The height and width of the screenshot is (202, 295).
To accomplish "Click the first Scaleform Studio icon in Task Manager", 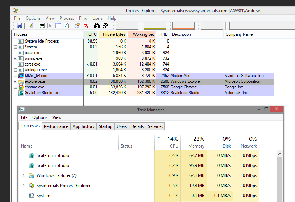I will [x=32, y=155].
